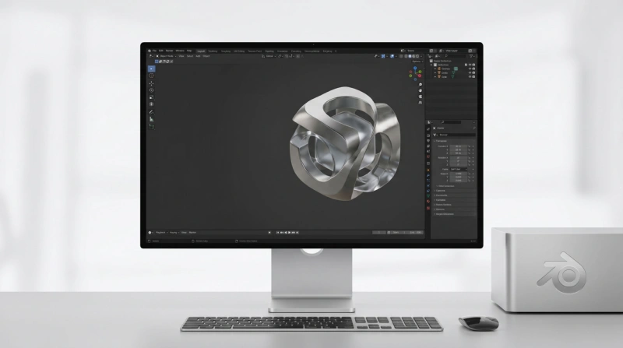Viewport: 623px width, 348px height.
Task: Click the Blender logo menu icon
Action: (x=150, y=51)
